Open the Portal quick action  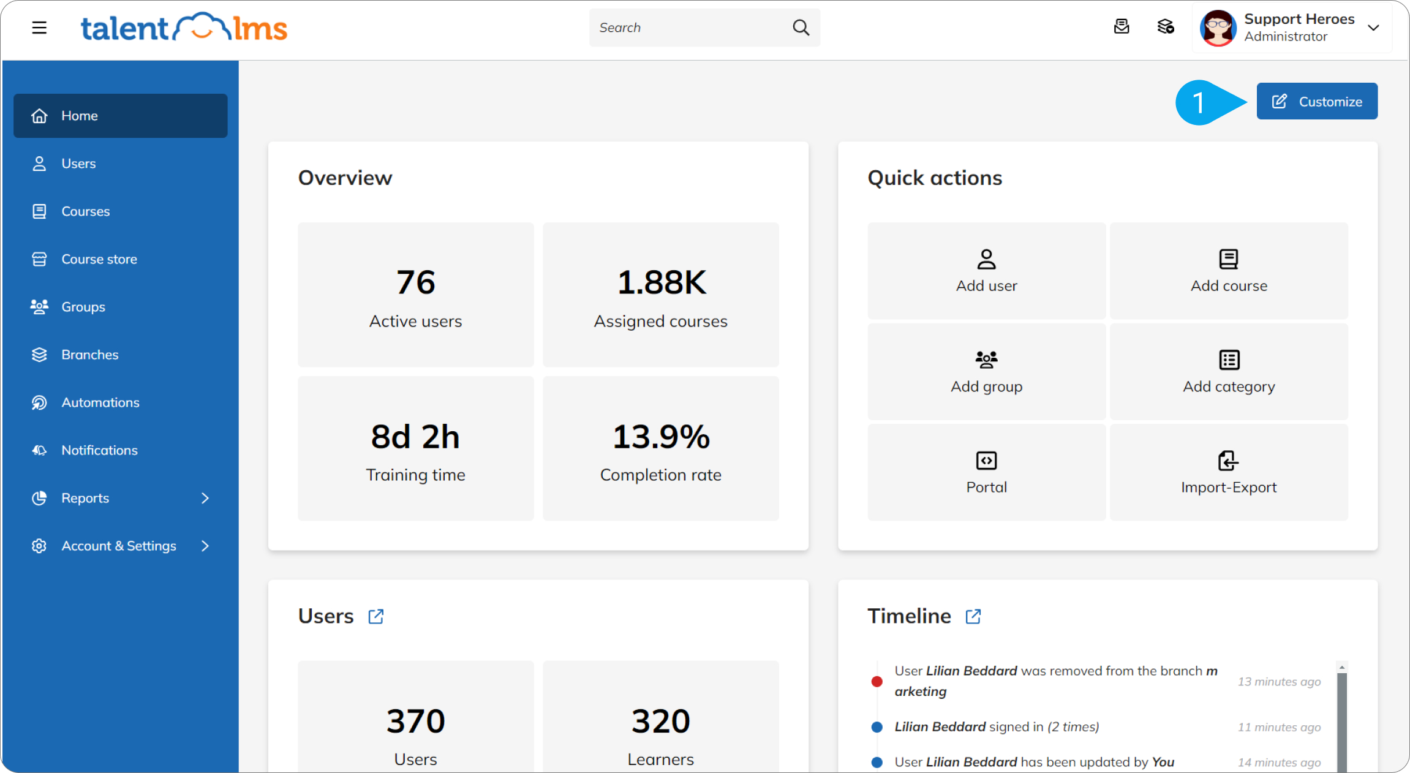point(986,472)
